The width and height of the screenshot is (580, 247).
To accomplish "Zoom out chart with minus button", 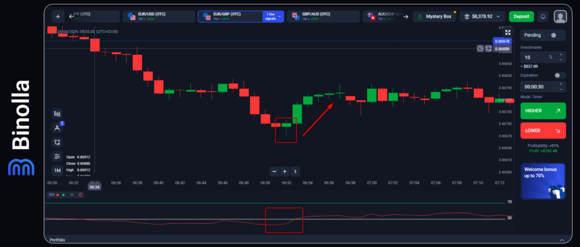I will click(274, 171).
